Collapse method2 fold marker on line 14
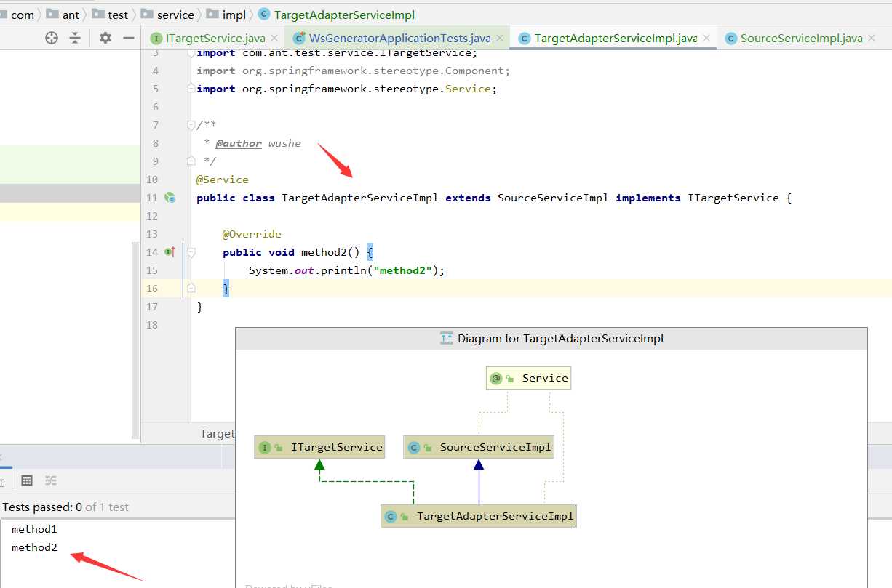The height and width of the screenshot is (588, 892). [x=191, y=252]
